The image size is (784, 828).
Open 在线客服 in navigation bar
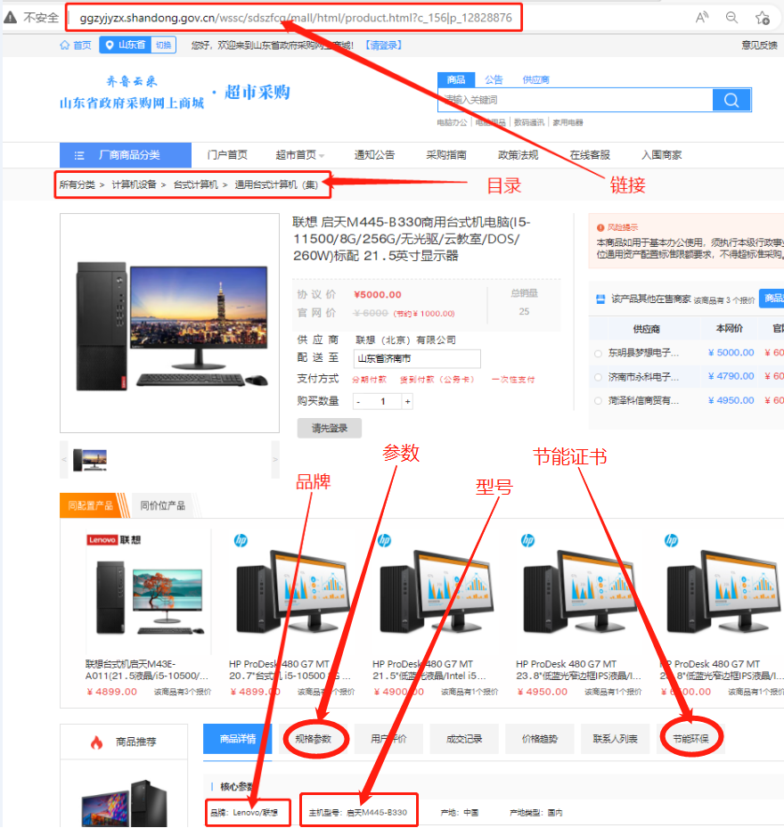[590, 155]
